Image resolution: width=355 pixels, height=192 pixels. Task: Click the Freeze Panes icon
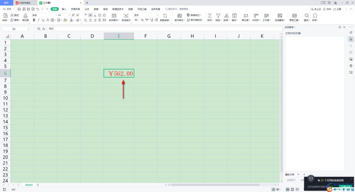pyautogui.click(x=280, y=16)
